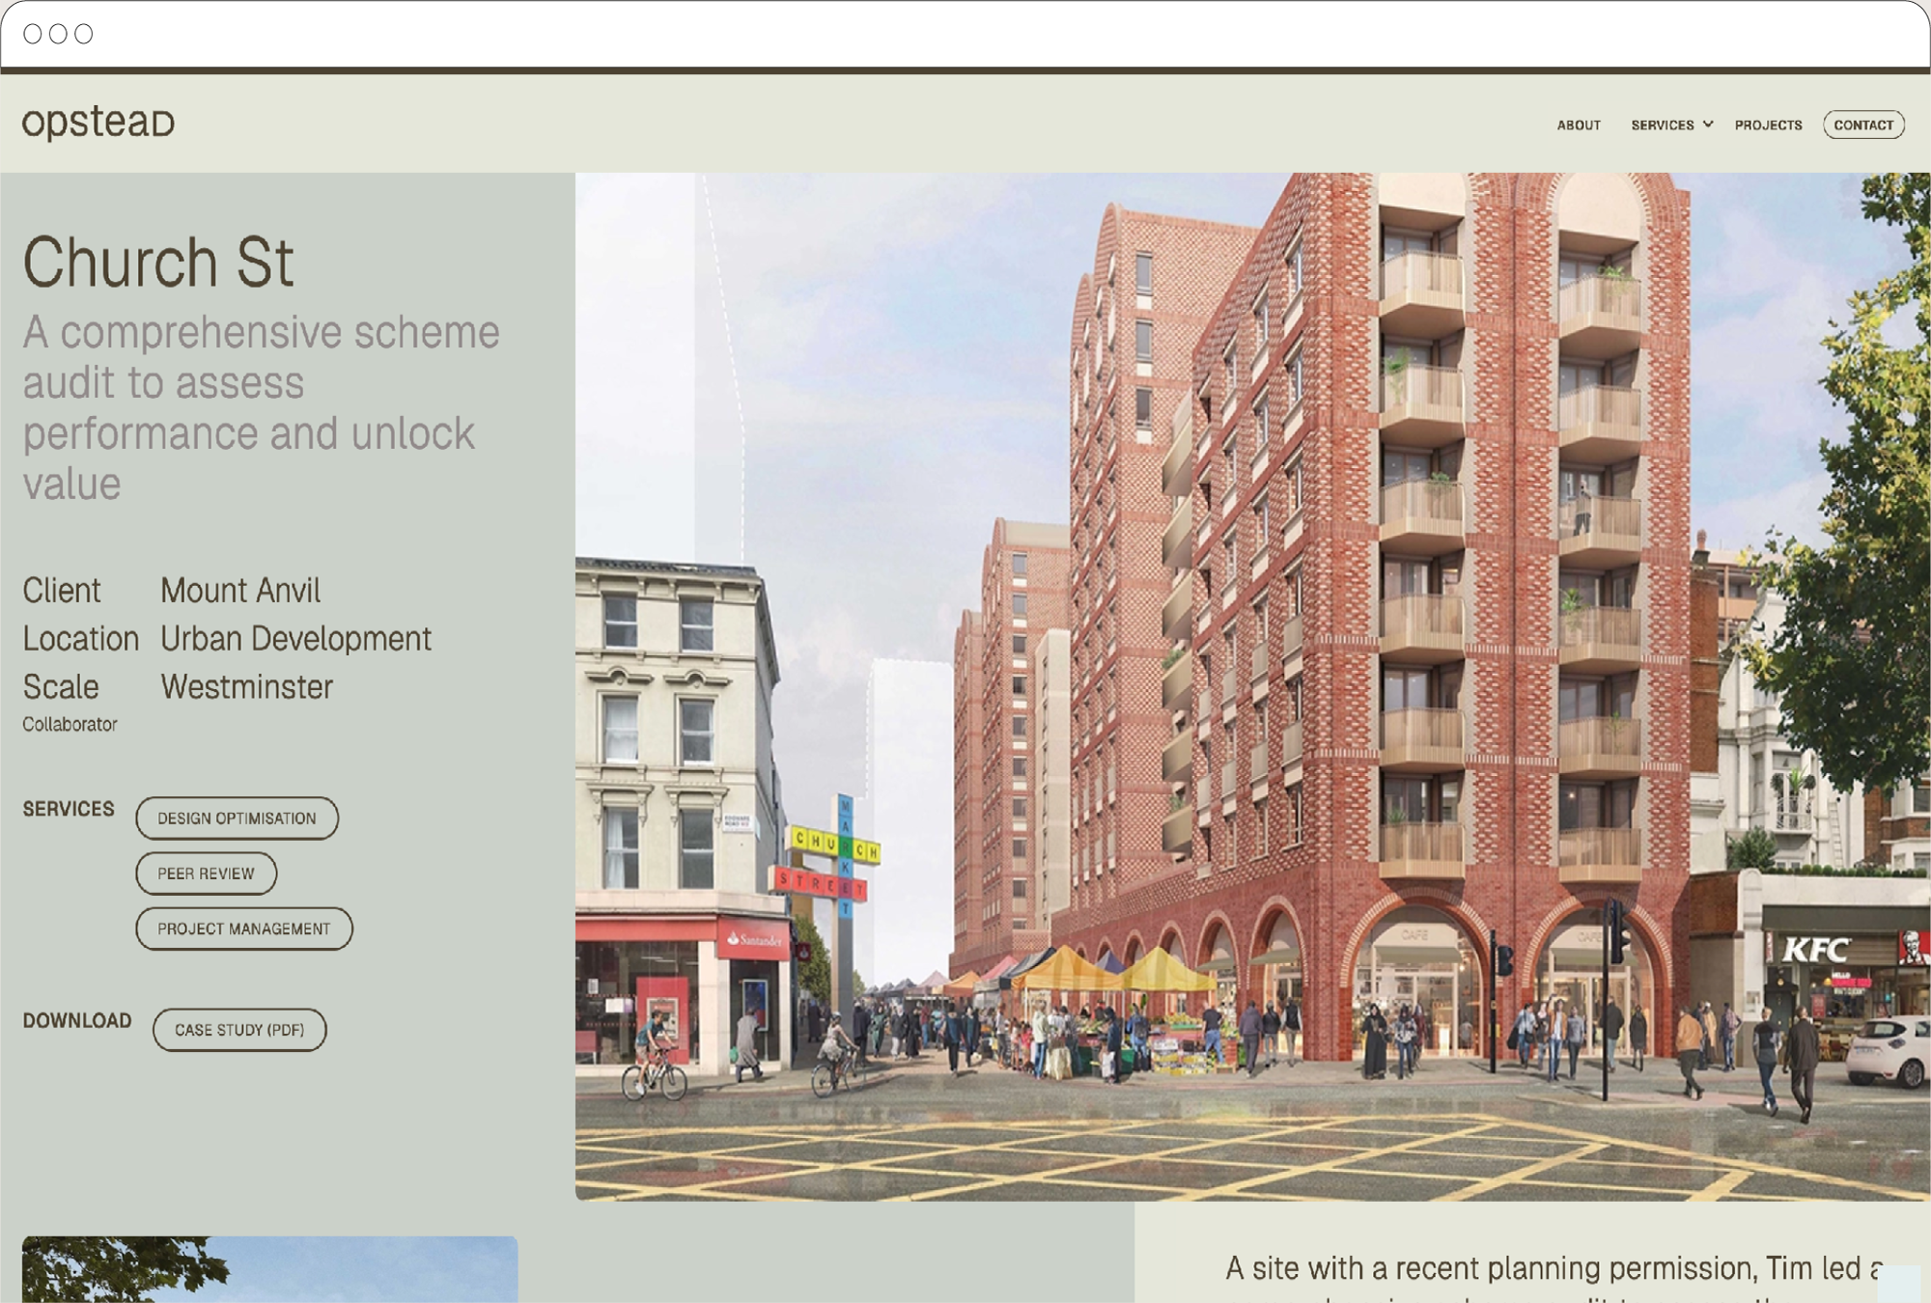Click the Client label
1931x1303 pixels.
pos(62,591)
